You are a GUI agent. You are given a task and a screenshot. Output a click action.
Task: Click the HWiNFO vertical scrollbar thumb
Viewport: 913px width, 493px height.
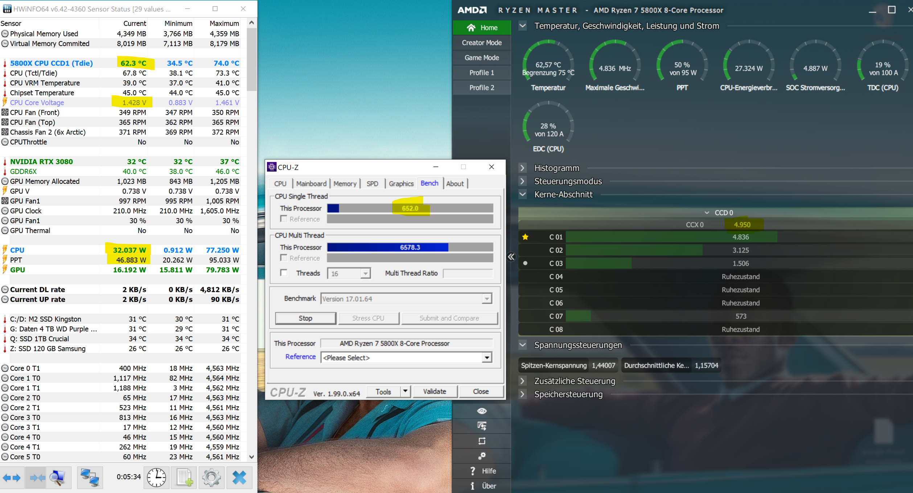pyautogui.click(x=252, y=60)
